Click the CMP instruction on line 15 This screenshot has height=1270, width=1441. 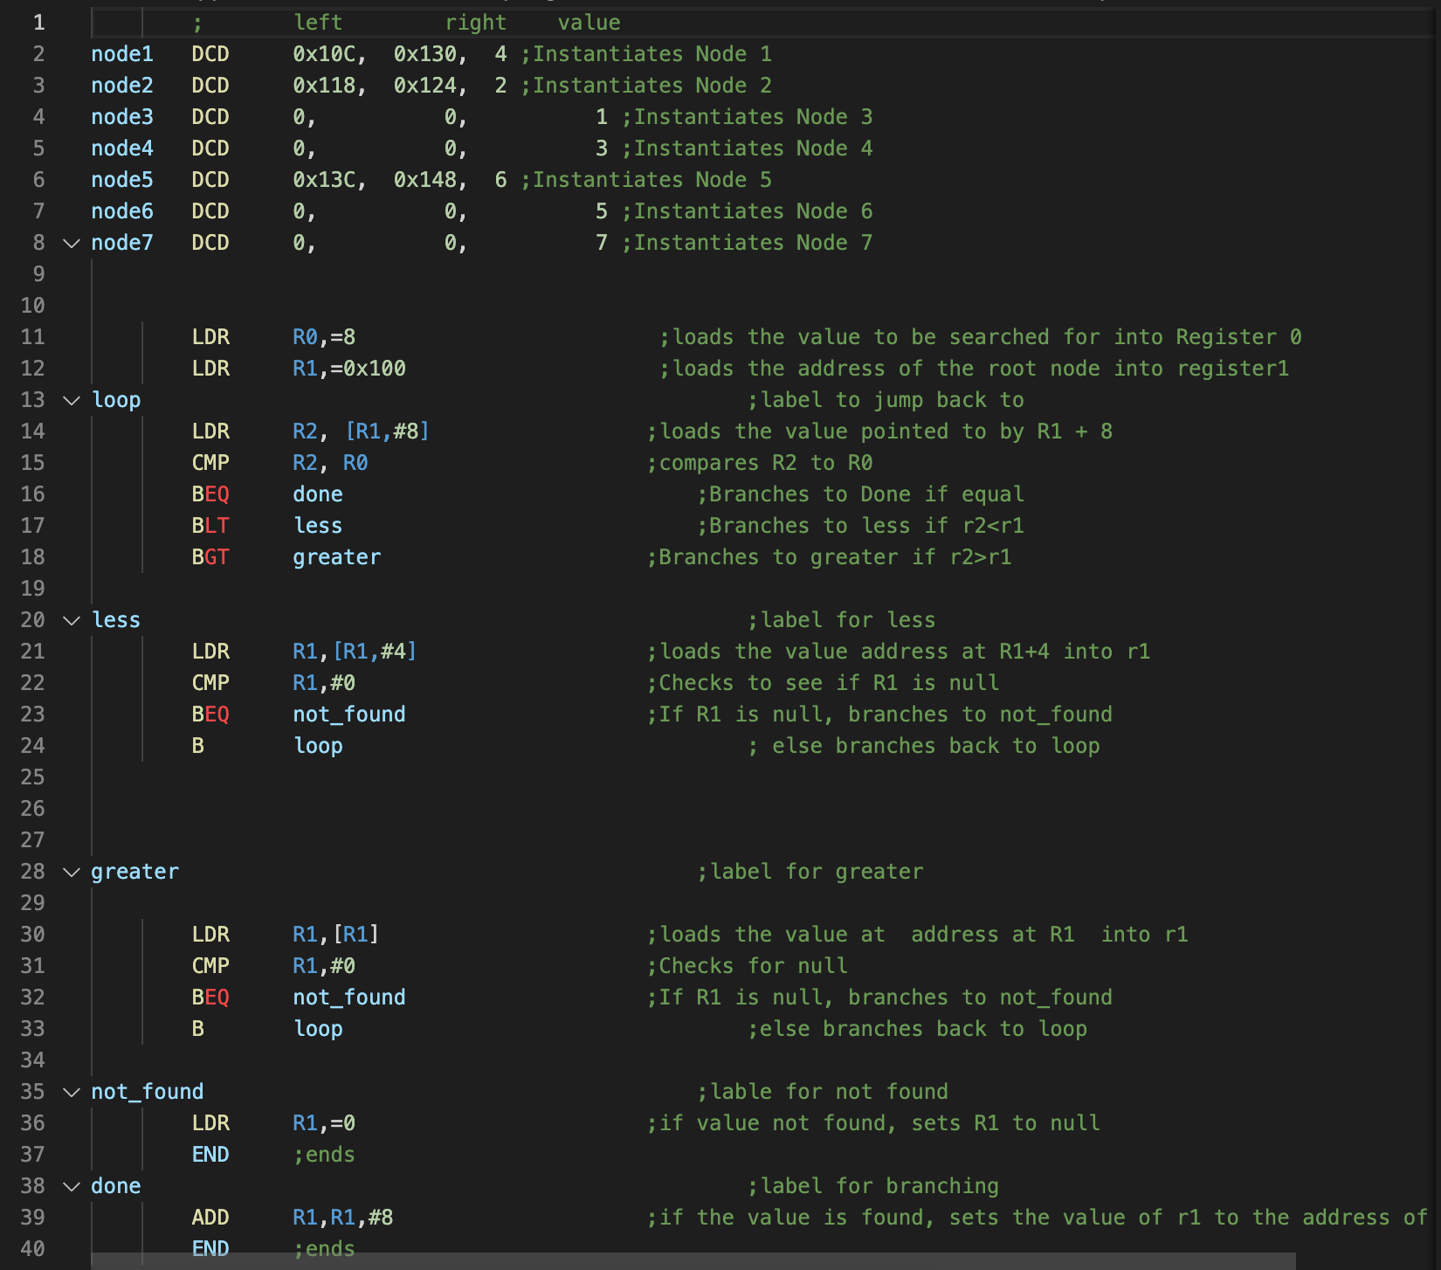point(210,463)
